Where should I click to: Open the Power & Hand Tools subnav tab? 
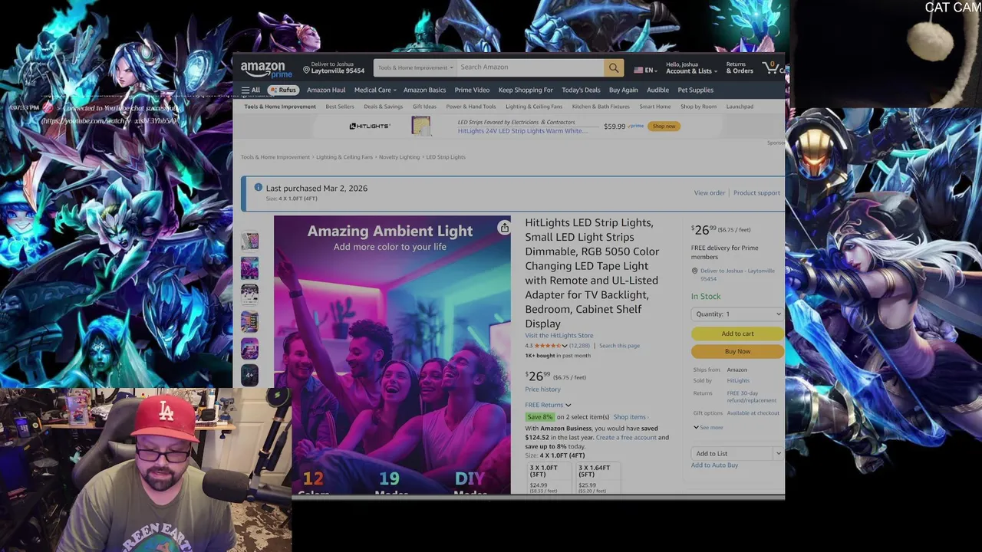[471, 107]
